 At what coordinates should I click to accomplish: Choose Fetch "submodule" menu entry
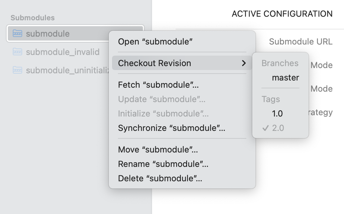click(159, 85)
